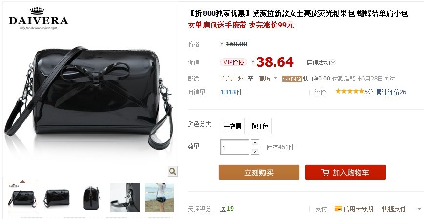Click the DAIVERA brand logo
Viewport: 424px width, 219px height.
(x=39, y=19)
